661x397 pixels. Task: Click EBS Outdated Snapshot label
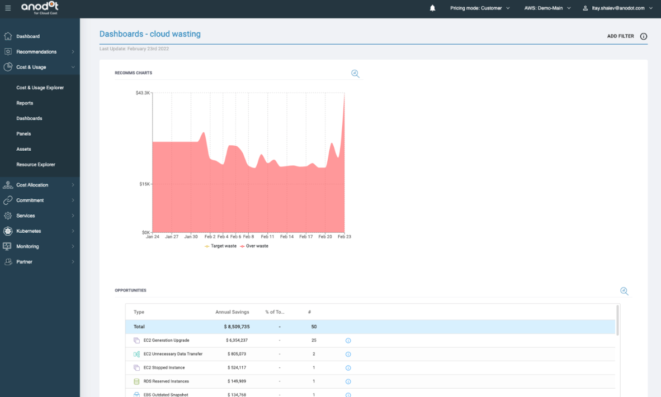pyautogui.click(x=166, y=394)
